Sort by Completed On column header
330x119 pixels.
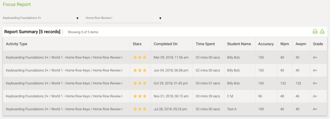coord(166,44)
